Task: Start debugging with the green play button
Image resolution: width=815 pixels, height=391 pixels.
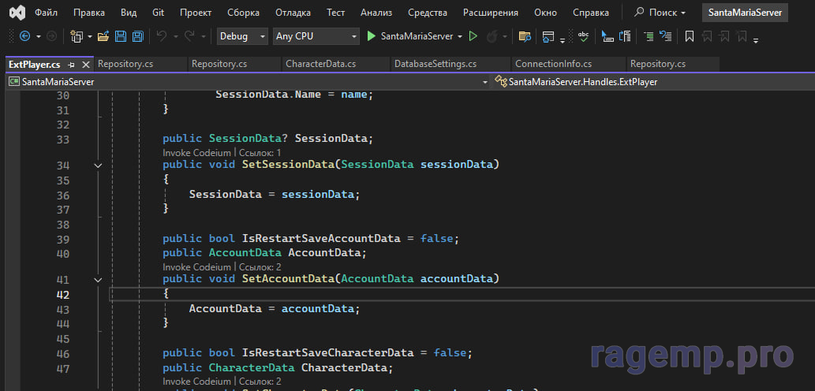Action: 372,36
